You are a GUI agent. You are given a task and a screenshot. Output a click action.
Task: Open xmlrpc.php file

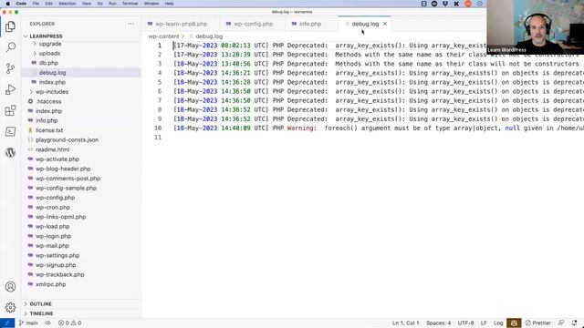tap(51, 284)
